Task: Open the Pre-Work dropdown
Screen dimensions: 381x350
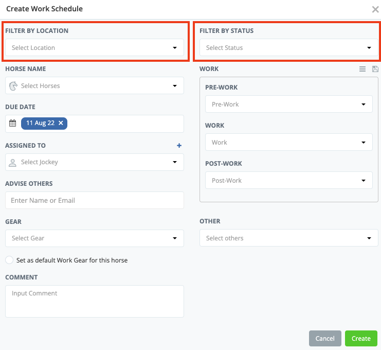Action: pos(288,104)
